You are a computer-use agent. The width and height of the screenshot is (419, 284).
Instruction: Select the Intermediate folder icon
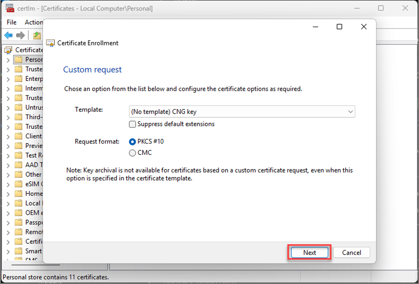click(18, 88)
